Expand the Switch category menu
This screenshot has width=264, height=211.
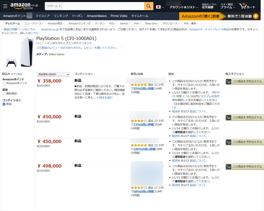[x=125, y=23]
